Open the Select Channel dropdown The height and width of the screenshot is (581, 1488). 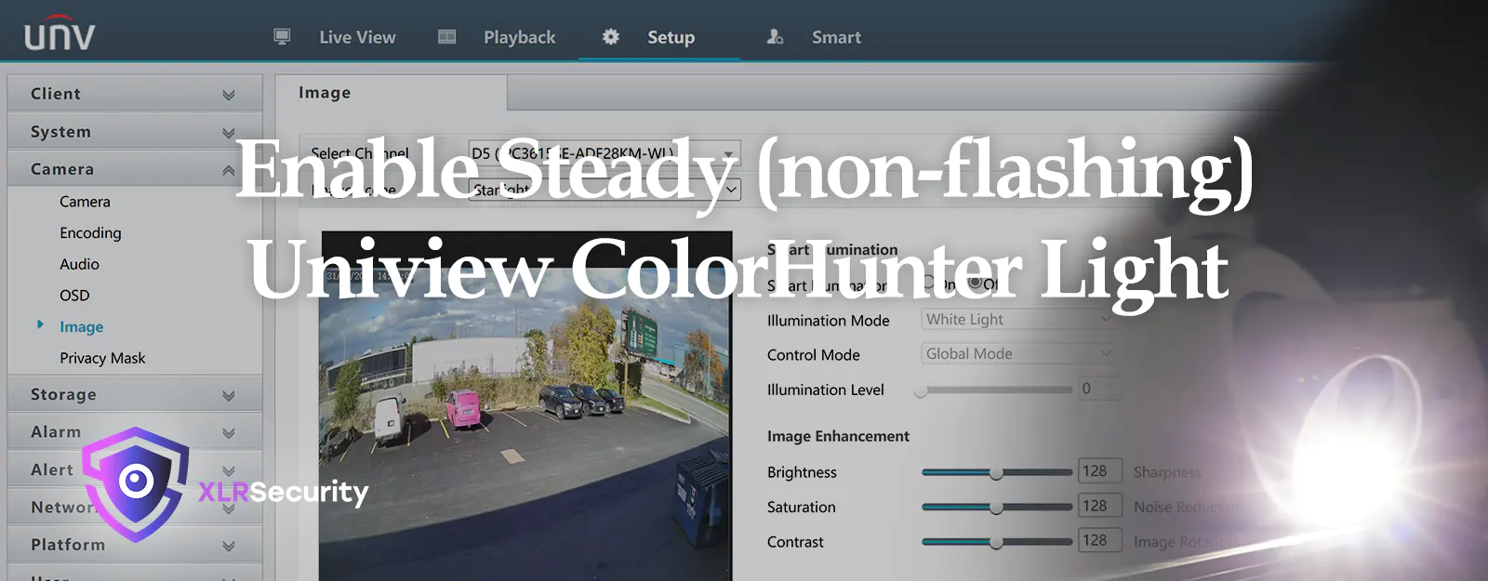(x=604, y=152)
